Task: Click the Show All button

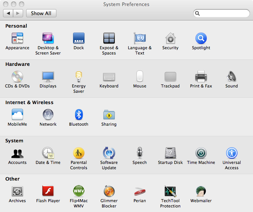Action: pos(41,13)
